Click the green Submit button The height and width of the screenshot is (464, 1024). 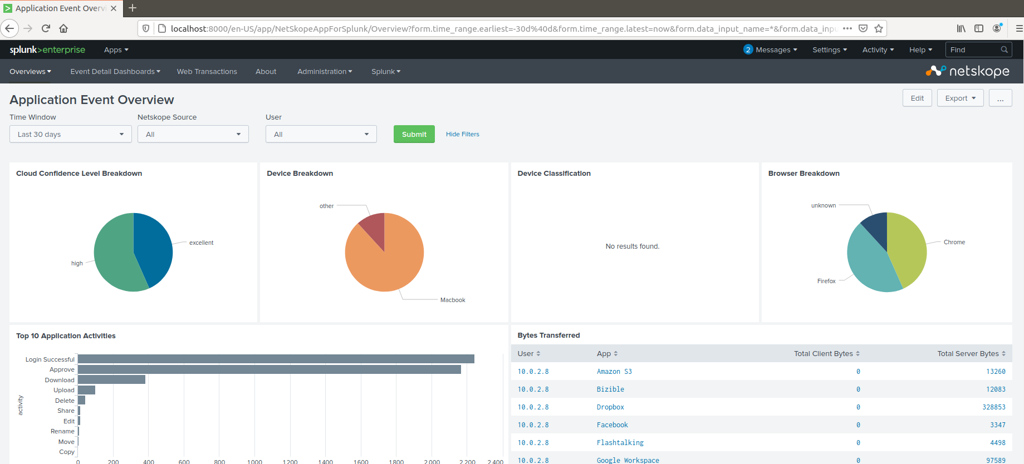tap(414, 134)
